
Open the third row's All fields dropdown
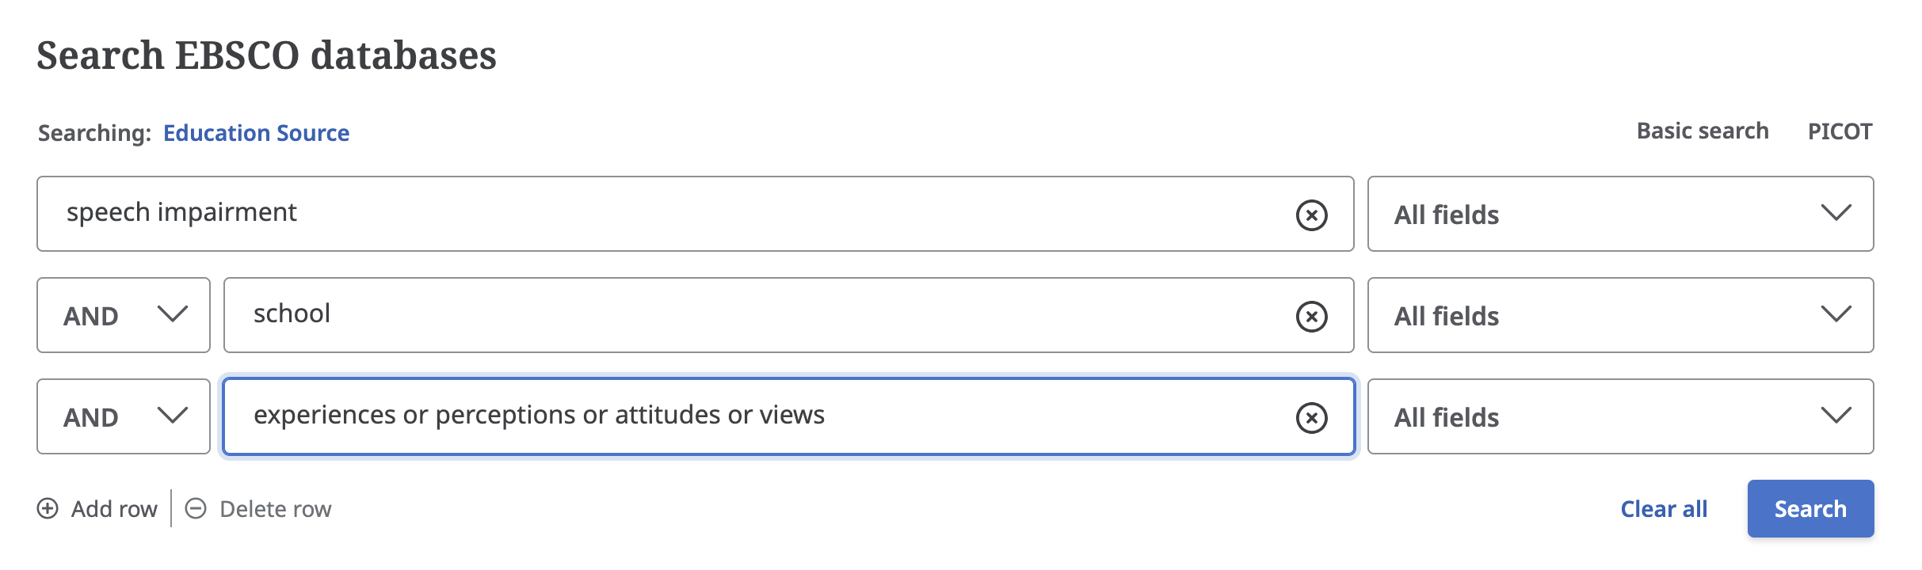click(x=1620, y=416)
